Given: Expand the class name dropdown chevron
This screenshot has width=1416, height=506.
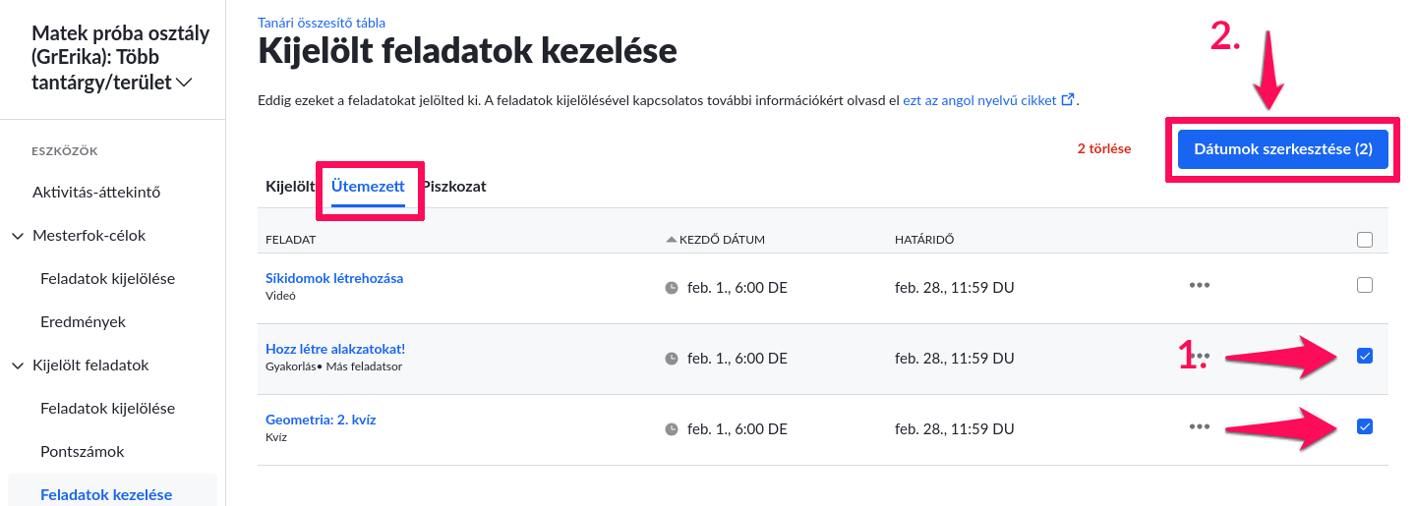Looking at the screenshot, I should pos(184,84).
